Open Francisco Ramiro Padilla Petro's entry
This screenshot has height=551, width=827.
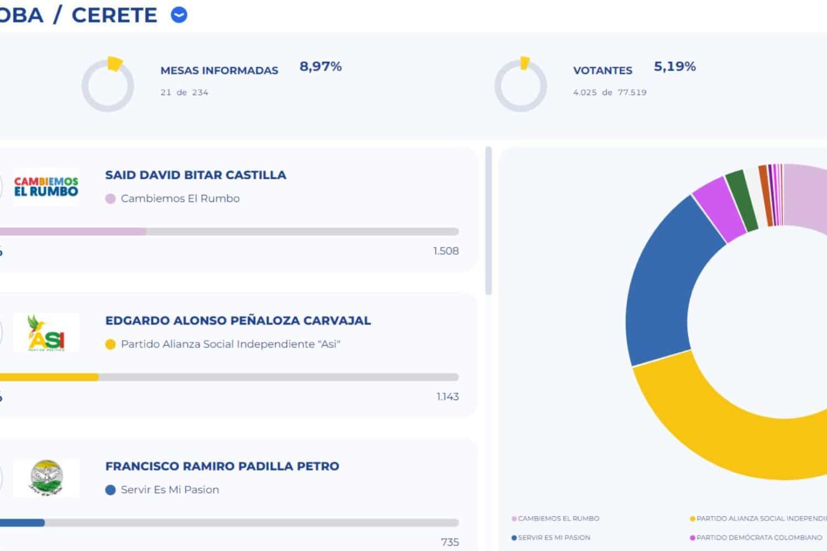tap(222, 466)
